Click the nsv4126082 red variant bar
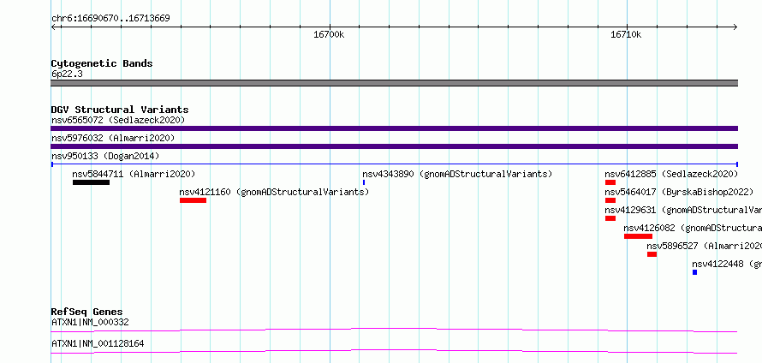Screen dimensions: 762x363 click(638, 236)
